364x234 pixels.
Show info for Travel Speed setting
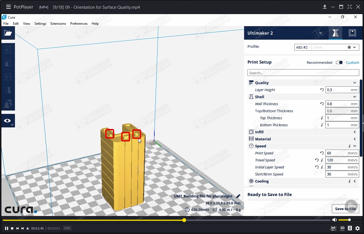(322, 160)
